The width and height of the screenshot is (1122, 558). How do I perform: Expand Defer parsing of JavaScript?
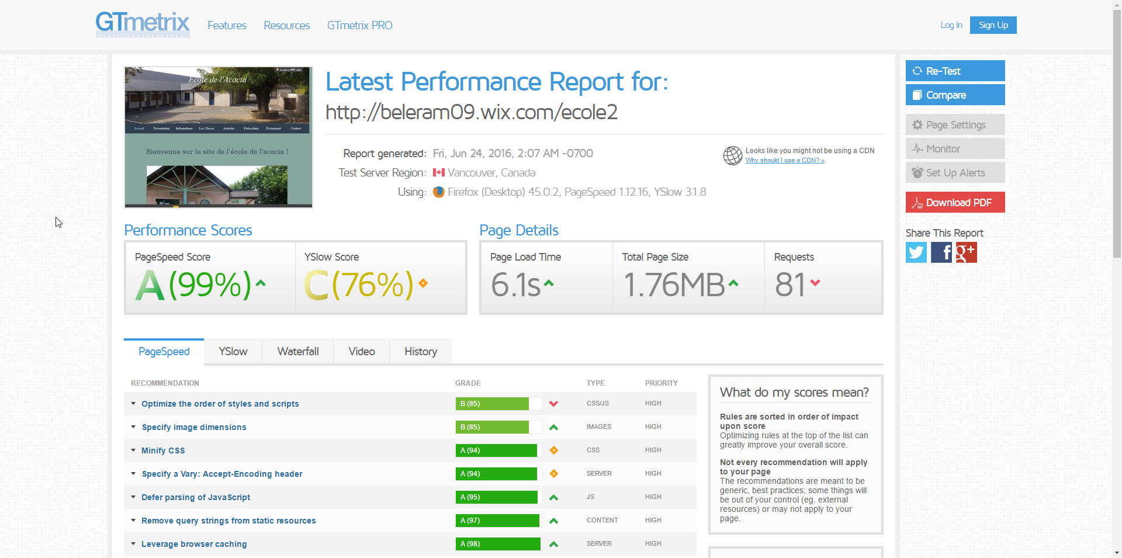pyautogui.click(x=196, y=497)
